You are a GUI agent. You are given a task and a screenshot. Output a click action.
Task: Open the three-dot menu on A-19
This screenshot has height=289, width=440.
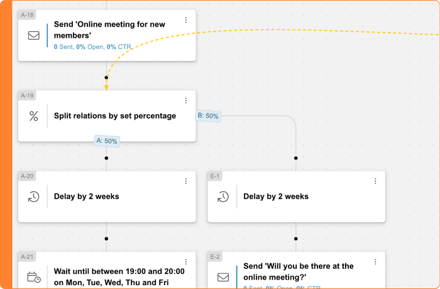[x=186, y=101]
